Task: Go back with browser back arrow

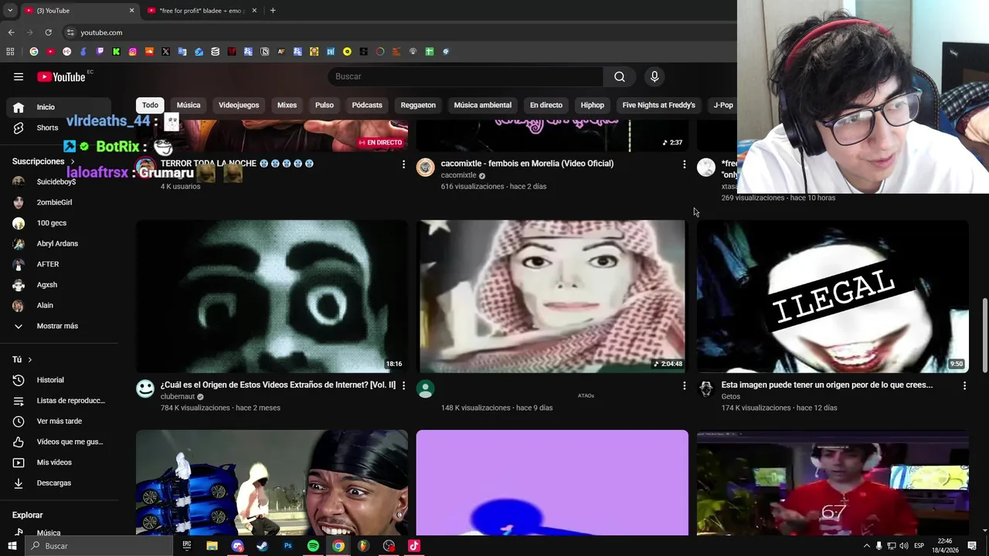Action: pyautogui.click(x=11, y=32)
